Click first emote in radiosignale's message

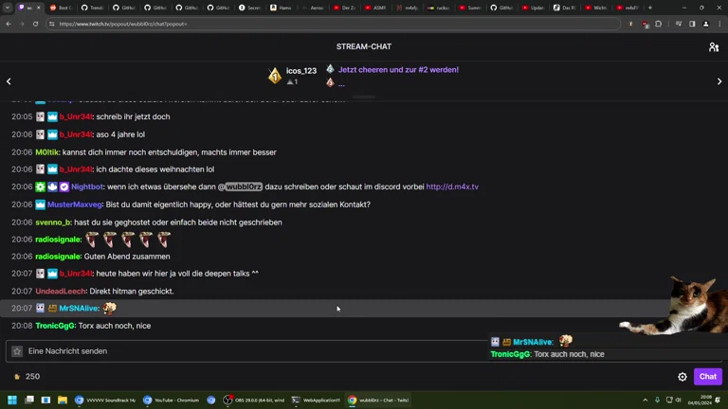click(92, 240)
